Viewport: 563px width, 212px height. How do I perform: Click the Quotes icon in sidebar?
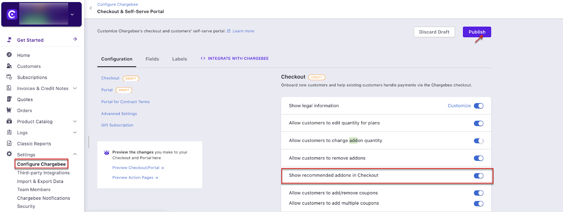[x=9, y=99]
